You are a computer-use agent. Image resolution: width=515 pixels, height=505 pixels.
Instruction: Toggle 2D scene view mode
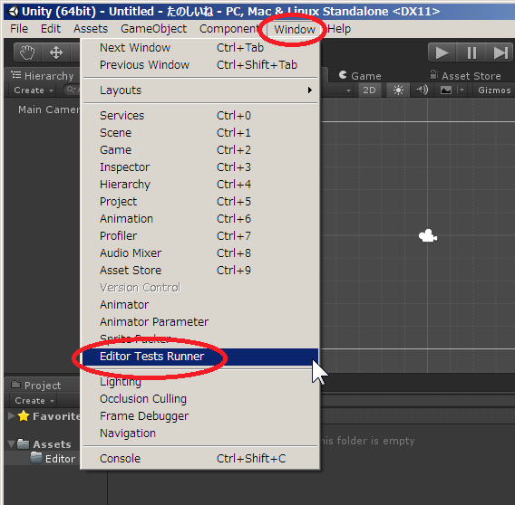tap(369, 91)
